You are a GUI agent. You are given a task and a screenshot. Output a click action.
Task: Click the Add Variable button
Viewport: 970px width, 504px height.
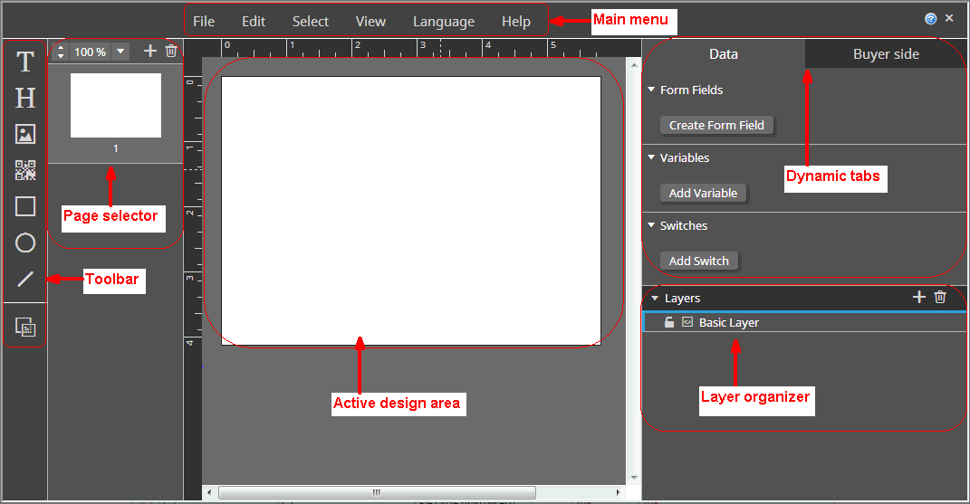[x=703, y=193]
